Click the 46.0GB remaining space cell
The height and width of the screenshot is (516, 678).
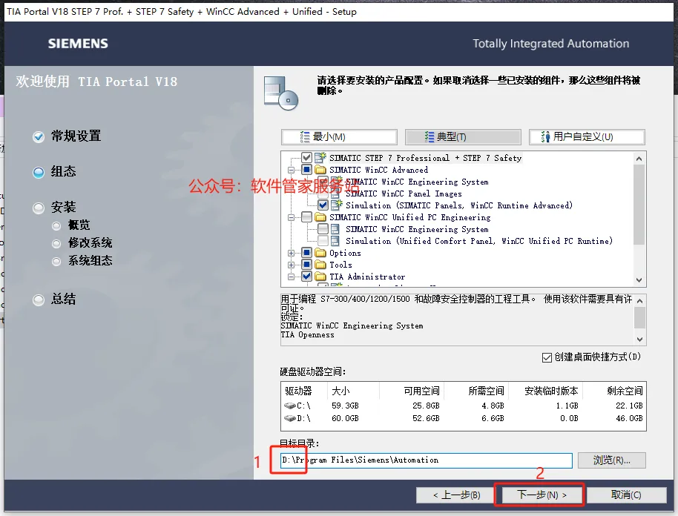(x=629, y=418)
